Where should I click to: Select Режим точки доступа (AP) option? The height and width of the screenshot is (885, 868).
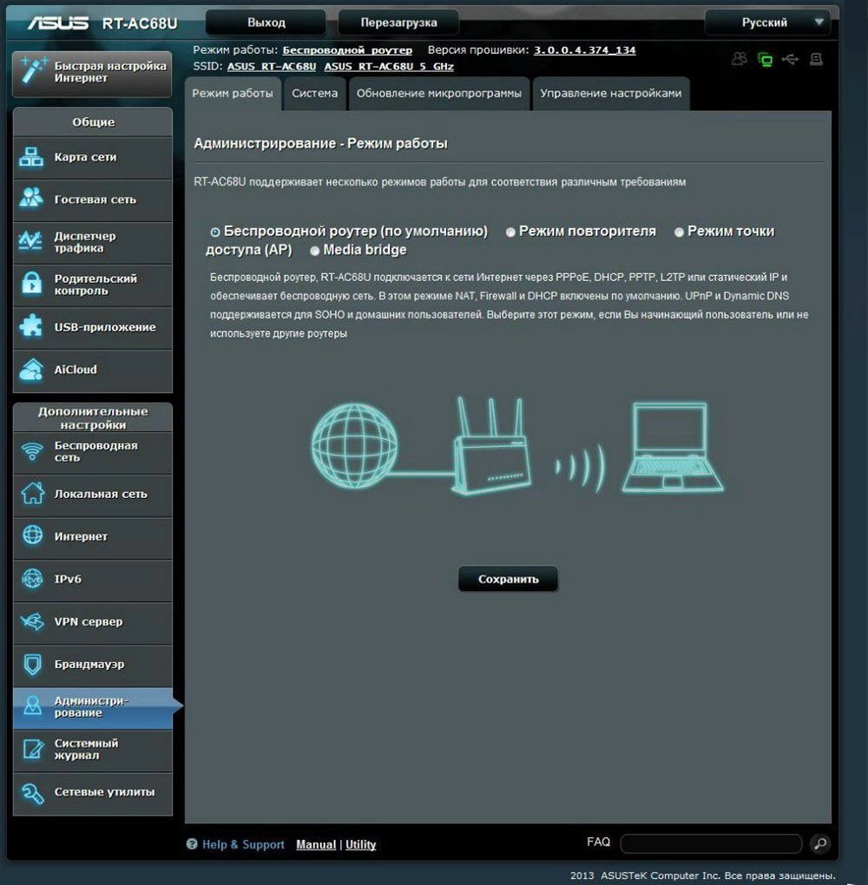click(x=679, y=232)
